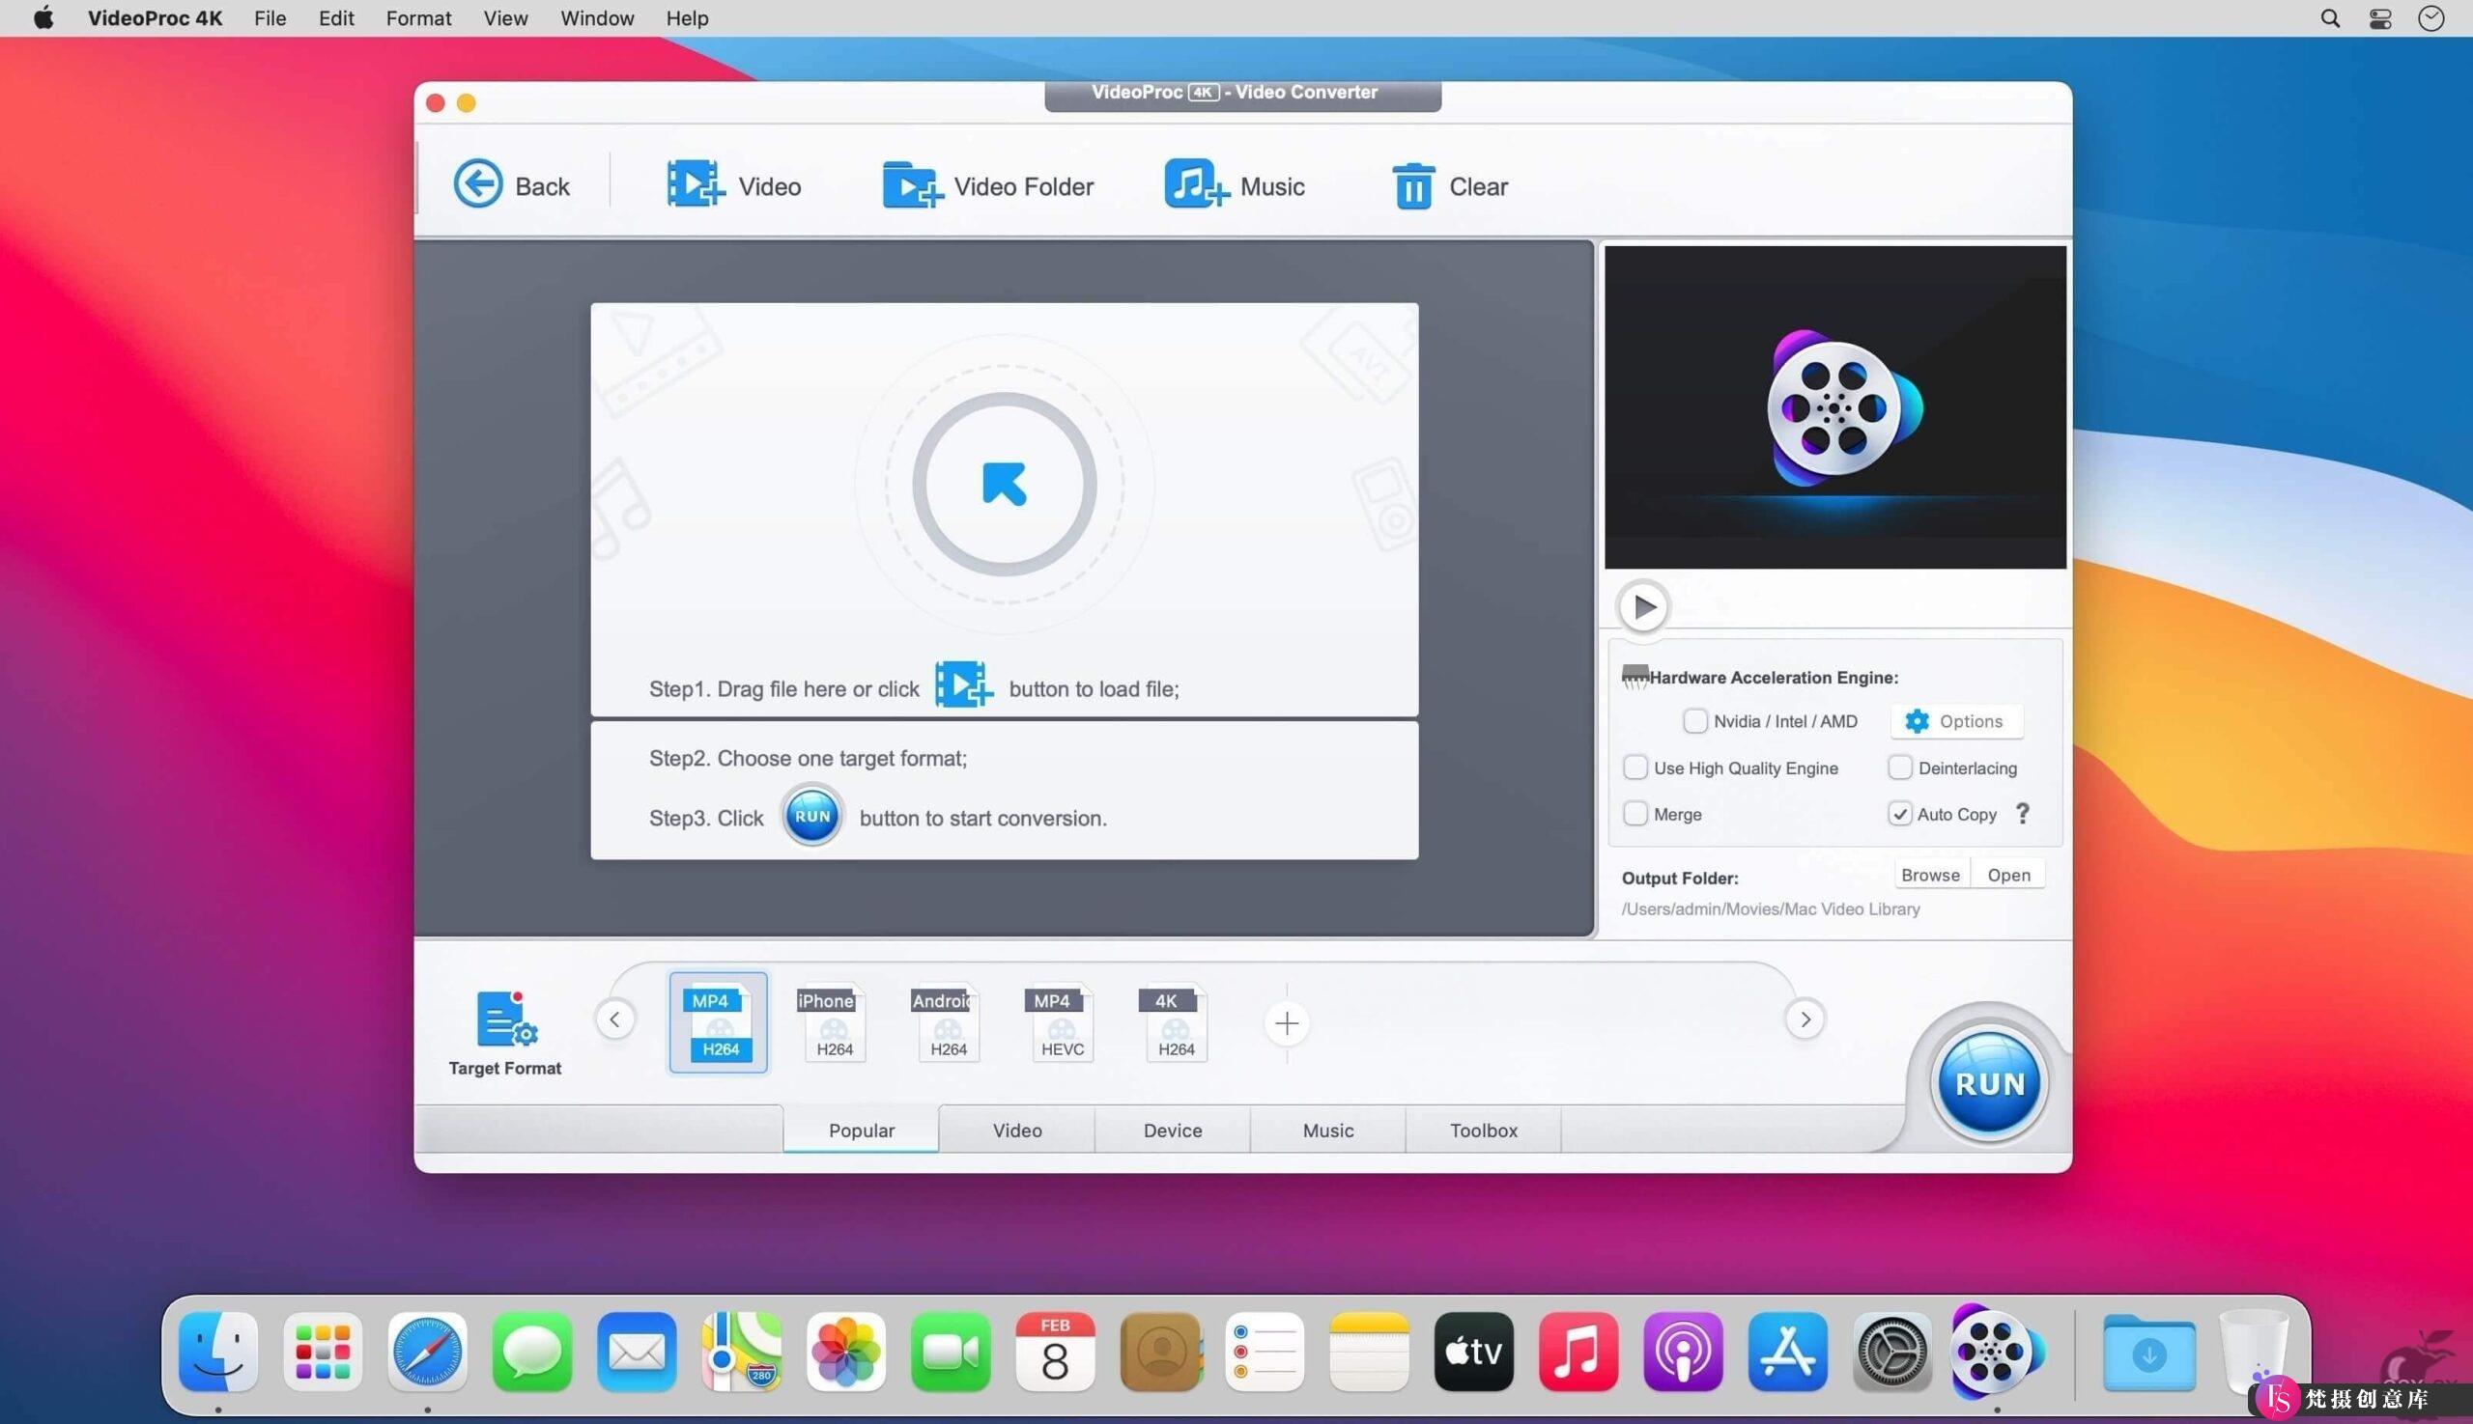Viewport: 2473px width, 1424px height.
Task: Enable the Merge checkbox
Action: pos(1635,813)
